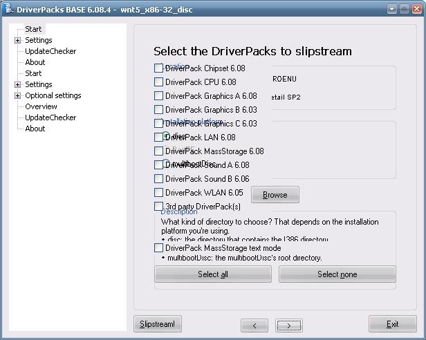Open the last About entry in the tree

tap(35, 129)
